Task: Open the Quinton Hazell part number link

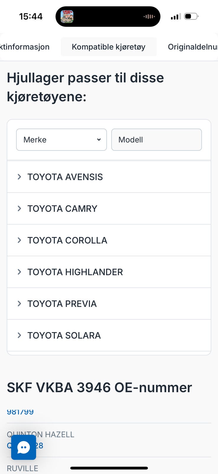Action: [25, 446]
